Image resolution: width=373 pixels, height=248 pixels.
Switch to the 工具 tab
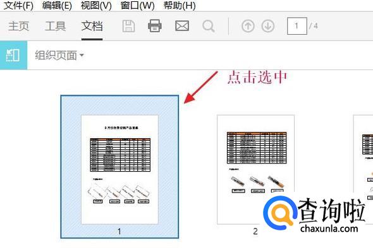tap(55, 26)
